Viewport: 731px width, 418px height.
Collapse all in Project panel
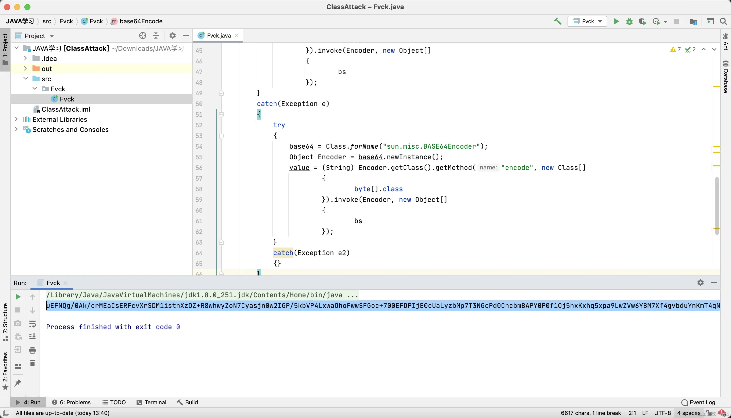(x=156, y=36)
